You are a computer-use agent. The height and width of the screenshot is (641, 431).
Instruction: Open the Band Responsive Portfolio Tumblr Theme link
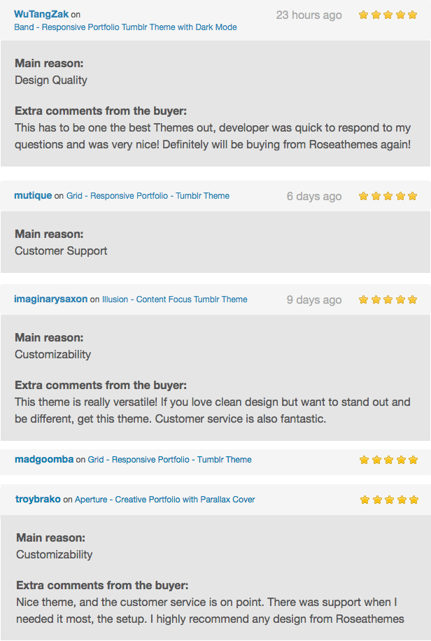pos(125,27)
